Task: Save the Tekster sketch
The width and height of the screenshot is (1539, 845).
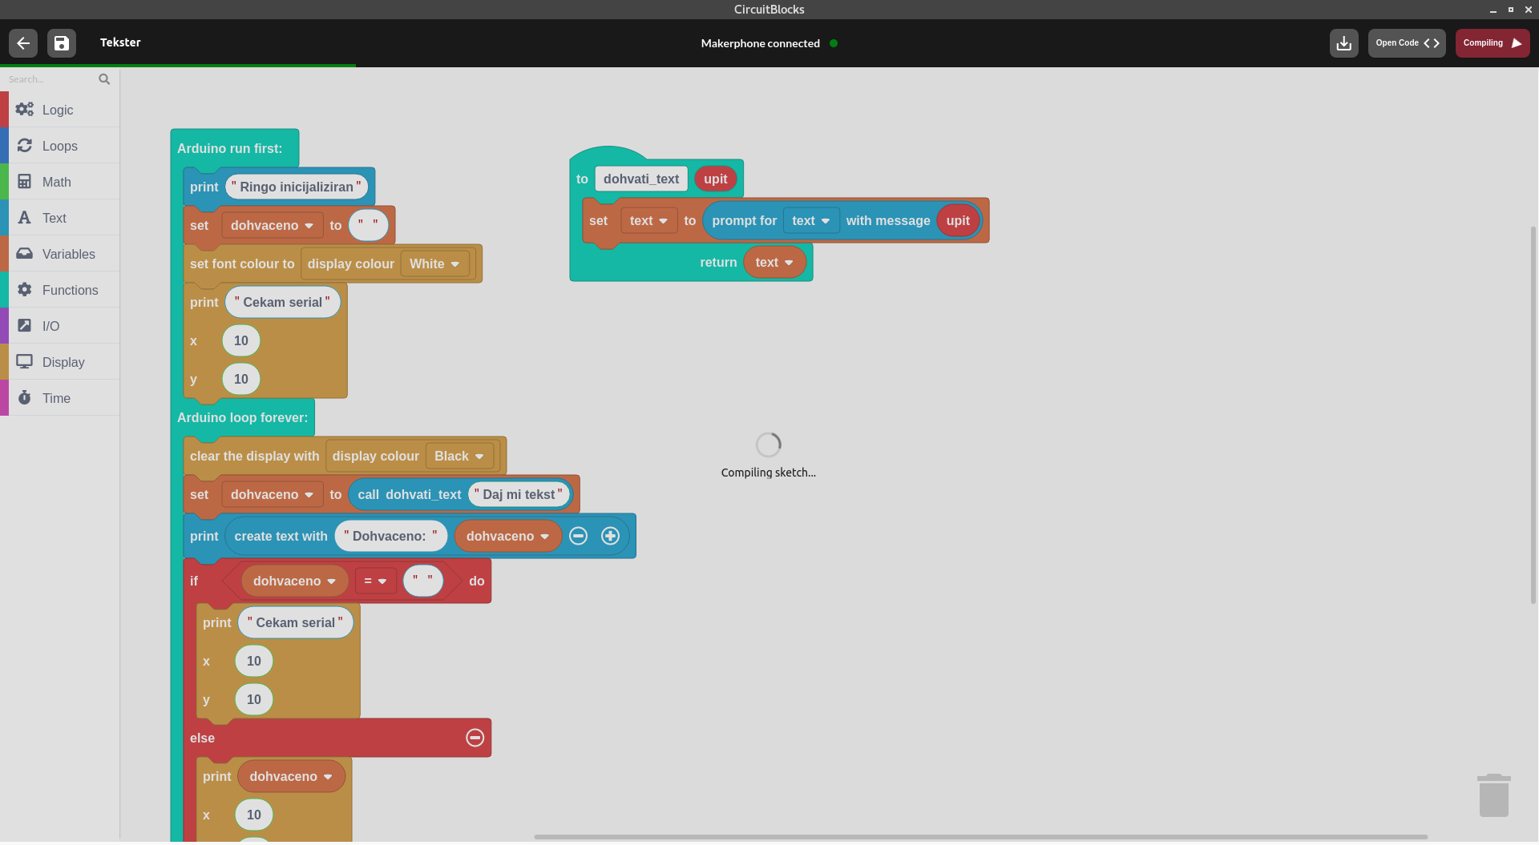Action: (62, 43)
